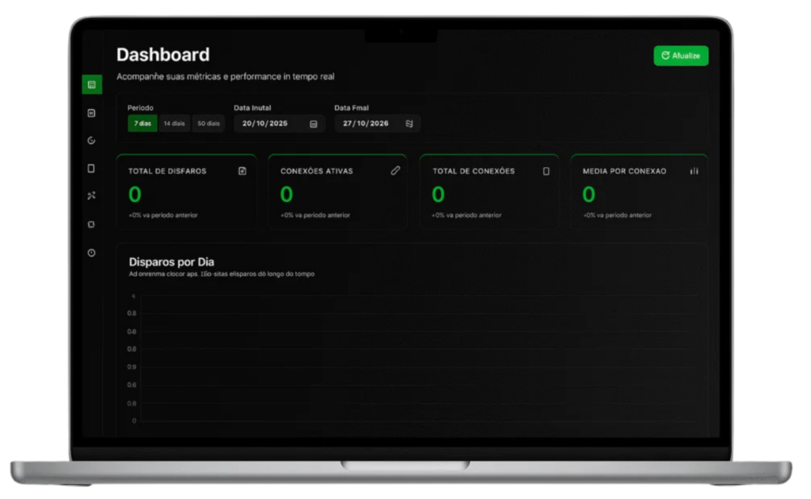
Task: Click the device icon on Total de Conexões card
Action: click(x=546, y=171)
